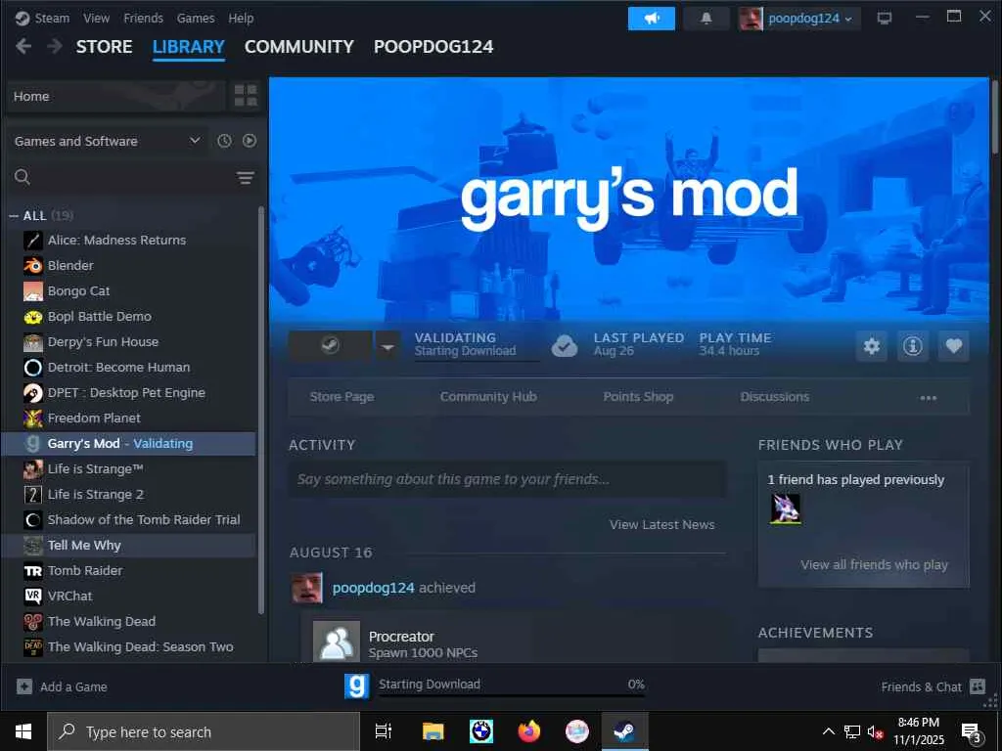Image resolution: width=1002 pixels, height=751 pixels.
Task: Open the more options ellipsis menu
Action: (929, 397)
